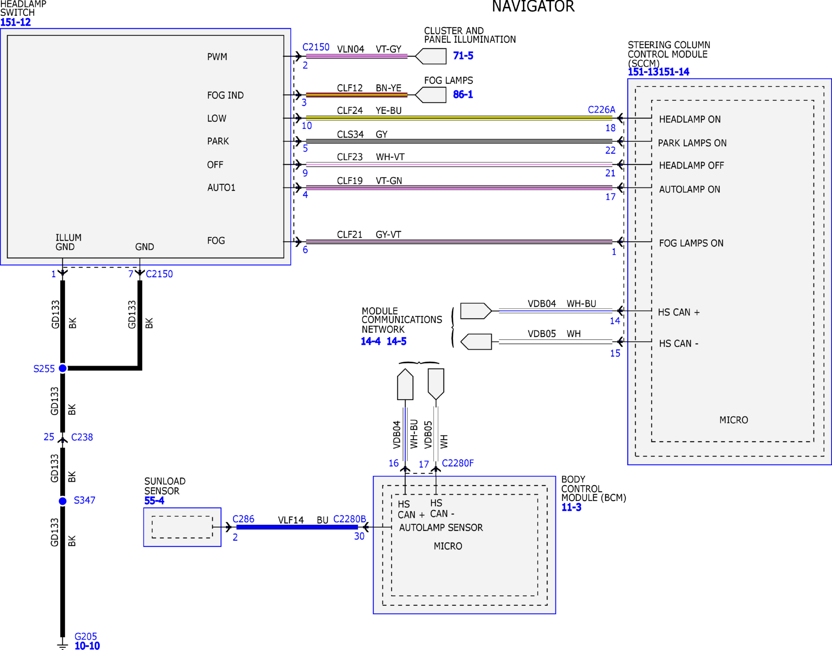
Task: Click the HEADLAMP ON signal label
Action: click(690, 120)
